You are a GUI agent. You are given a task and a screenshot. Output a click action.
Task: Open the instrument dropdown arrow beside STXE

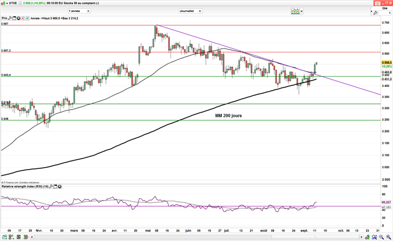pyautogui.click(x=8, y=3)
